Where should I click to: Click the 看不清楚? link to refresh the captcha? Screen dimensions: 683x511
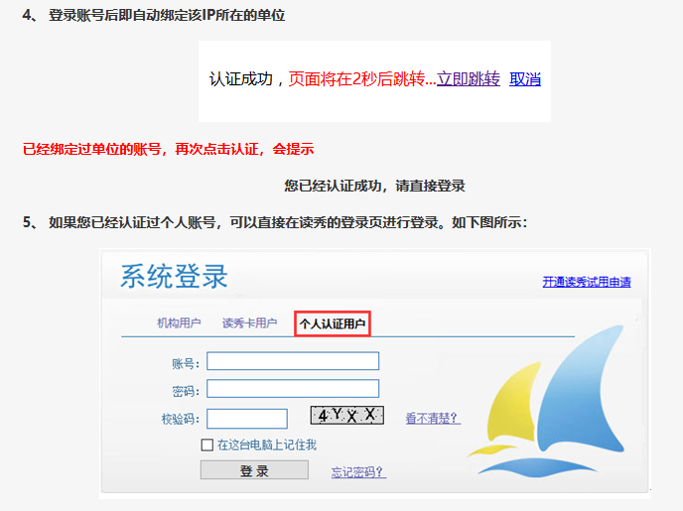pyautogui.click(x=432, y=419)
